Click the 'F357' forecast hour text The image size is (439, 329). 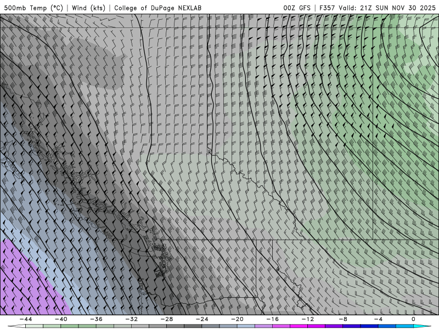327,8
